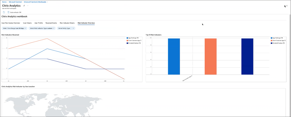291x117 pixels.
Task: Open Microsoft Sentinel | Workbooks breadcrumb
Action: [35, 2]
